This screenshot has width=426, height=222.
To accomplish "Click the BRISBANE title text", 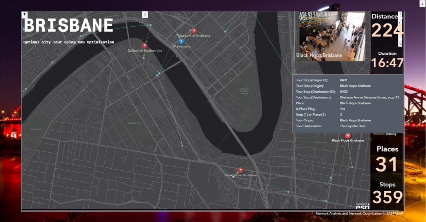I will coord(69,25).
